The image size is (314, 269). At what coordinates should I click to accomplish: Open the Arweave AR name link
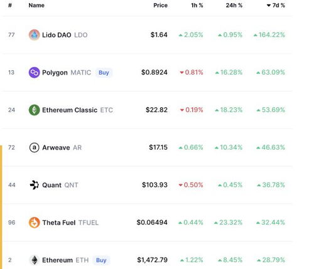(x=62, y=147)
